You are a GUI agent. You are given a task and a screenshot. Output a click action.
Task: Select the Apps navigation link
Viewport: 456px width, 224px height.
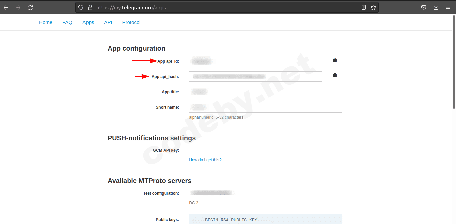click(88, 22)
